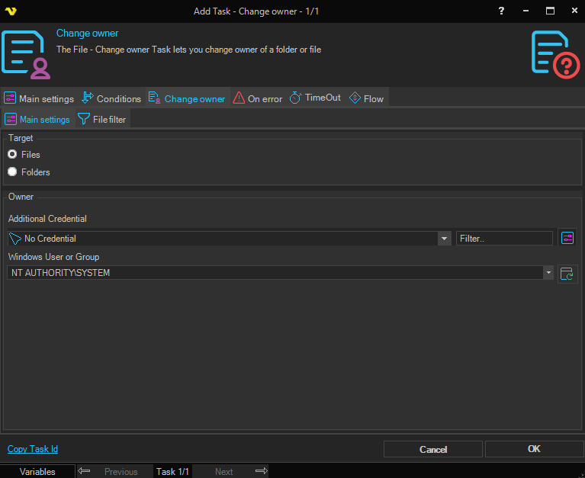Image resolution: width=585 pixels, height=478 pixels.
Task: Open the File filter sub-tab
Action: coord(102,120)
